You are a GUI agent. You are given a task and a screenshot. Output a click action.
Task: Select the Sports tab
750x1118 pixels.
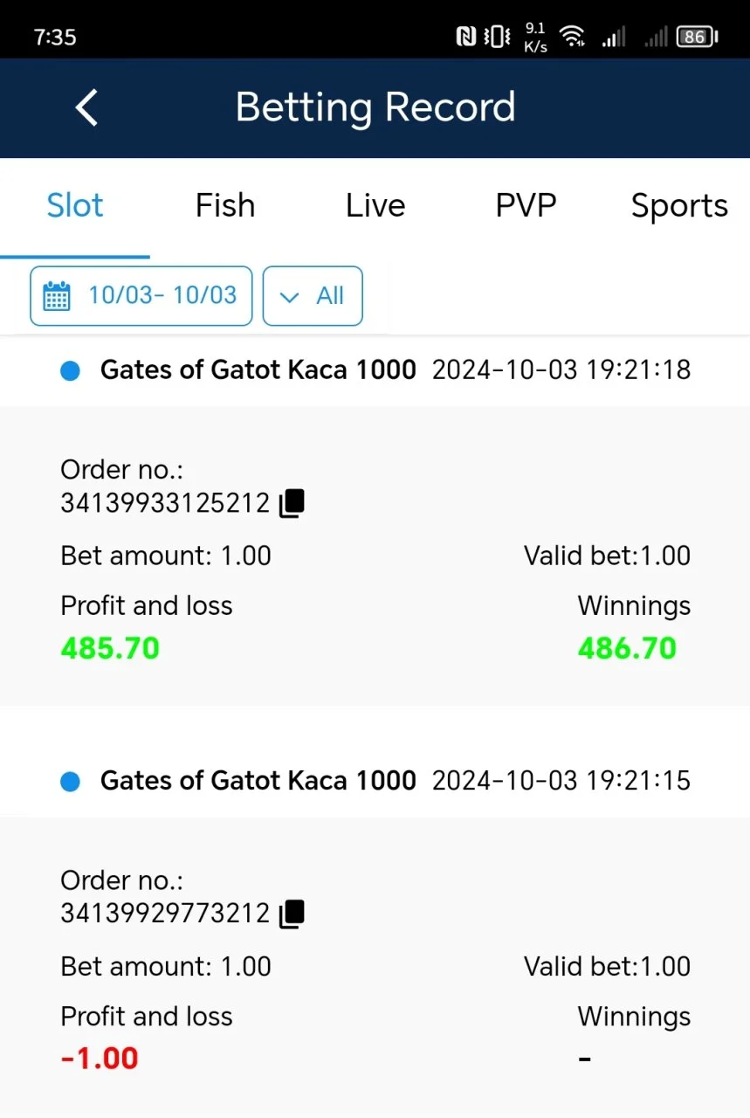679,206
